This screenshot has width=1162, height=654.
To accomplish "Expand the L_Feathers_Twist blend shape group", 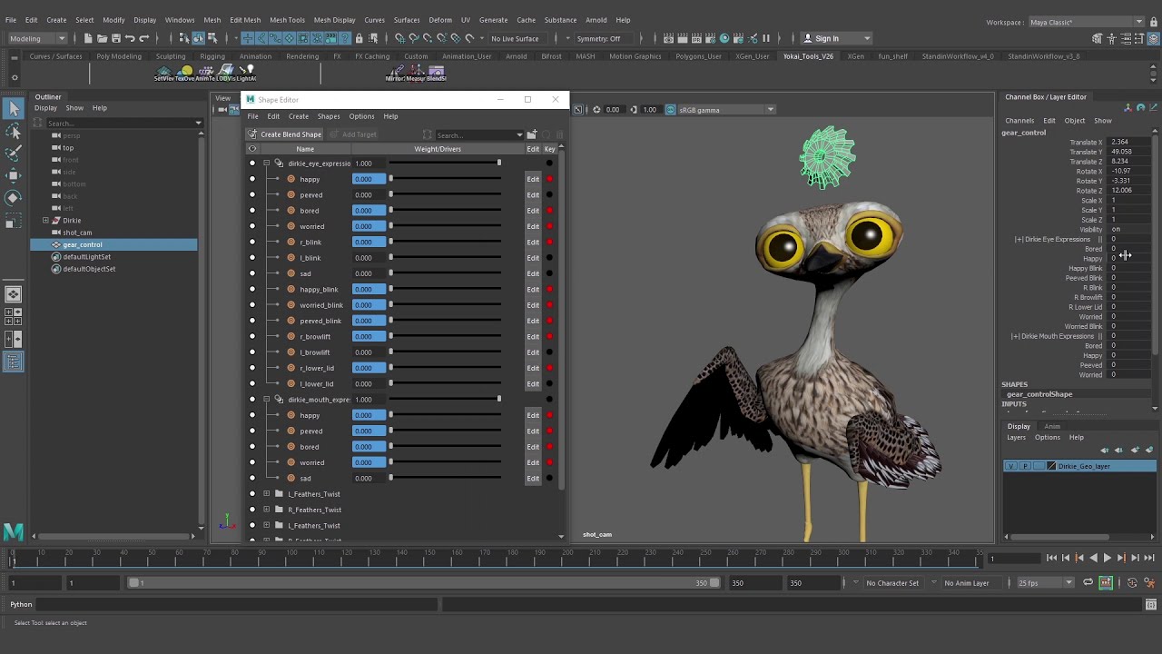I will [266, 494].
